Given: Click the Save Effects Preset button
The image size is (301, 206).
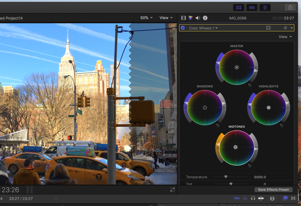Looking at the screenshot, I should coord(273,189).
